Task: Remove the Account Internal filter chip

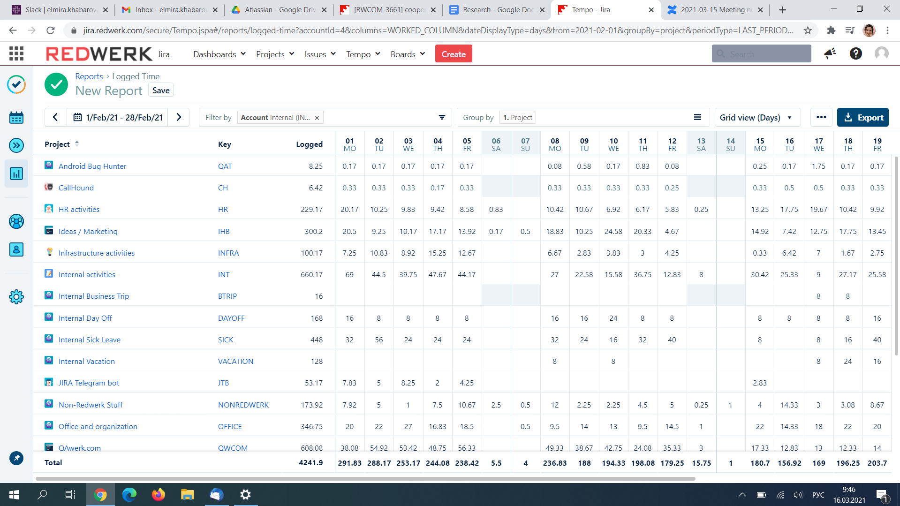Action: [x=317, y=118]
